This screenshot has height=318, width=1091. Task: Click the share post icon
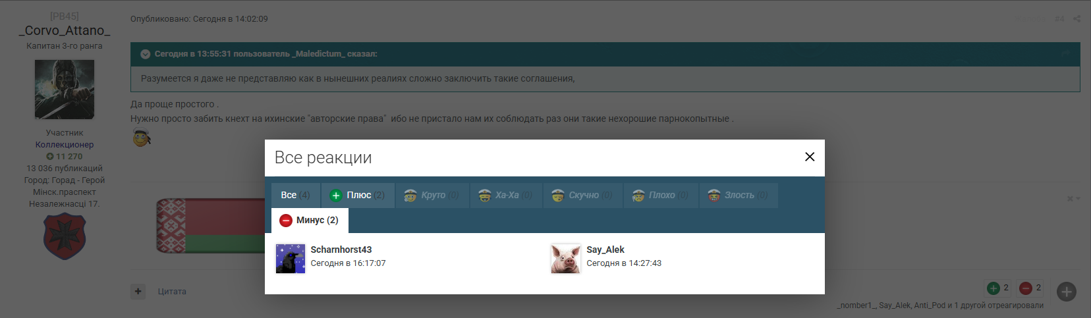[x=1077, y=19]
